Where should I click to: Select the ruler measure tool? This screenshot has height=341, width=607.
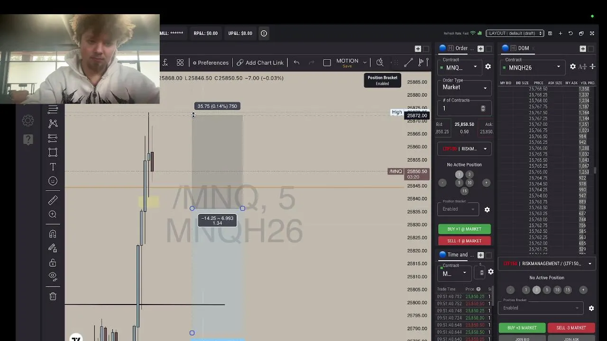53,200
